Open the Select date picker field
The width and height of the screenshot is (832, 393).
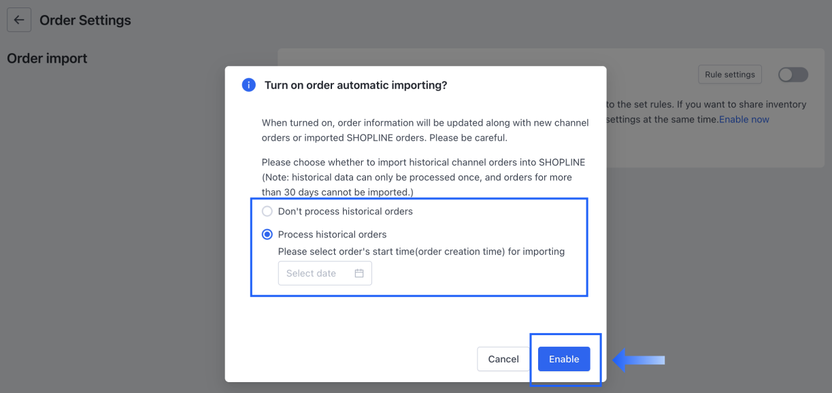coord(325,273)
